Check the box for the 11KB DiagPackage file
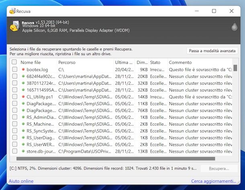 click(15, 103)
